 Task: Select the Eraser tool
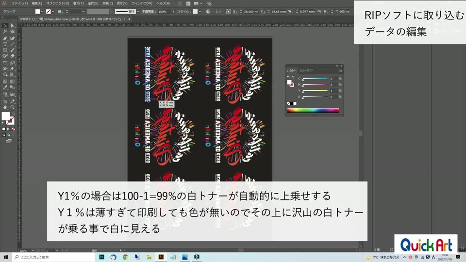point(13,56)
